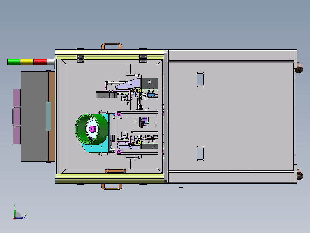Select the green segment of the signal tower light
Viewport: 310px width, 233px height.
click(x=14, y=62)
